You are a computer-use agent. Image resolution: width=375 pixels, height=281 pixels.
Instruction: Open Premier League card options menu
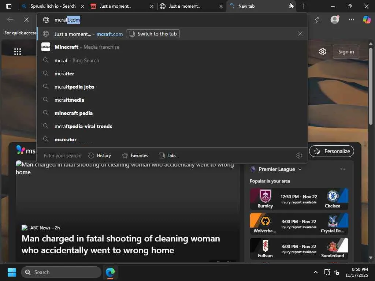pyautogui.click(x=343, y=169)
